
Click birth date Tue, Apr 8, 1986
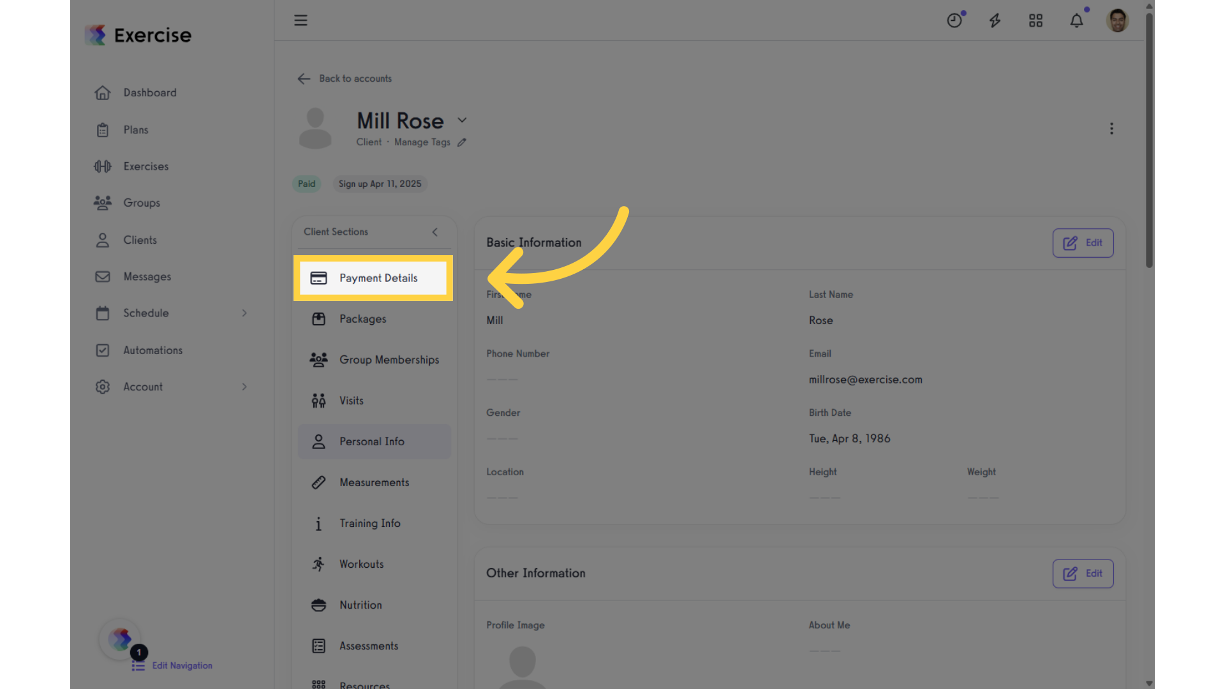pyautogui.click(x=849, y=439)
